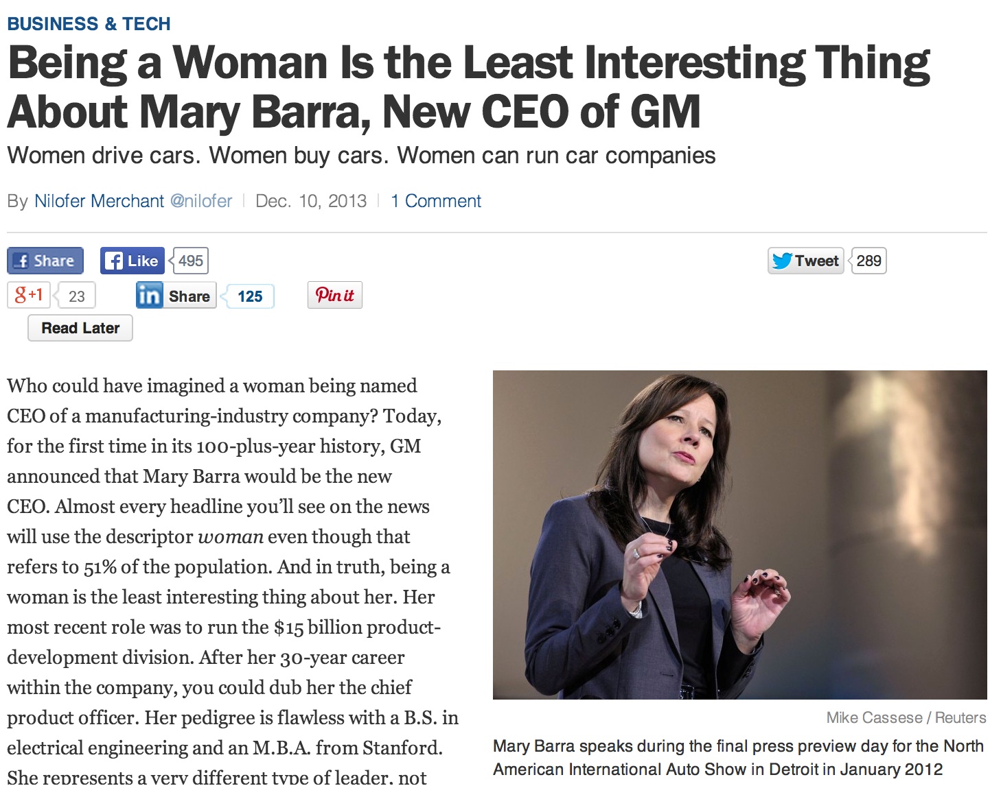Image resolution: width=990 pixels, height=786 pixels.
Task: Open author Nilofer Merchant's page
Action: click(99, 201)
